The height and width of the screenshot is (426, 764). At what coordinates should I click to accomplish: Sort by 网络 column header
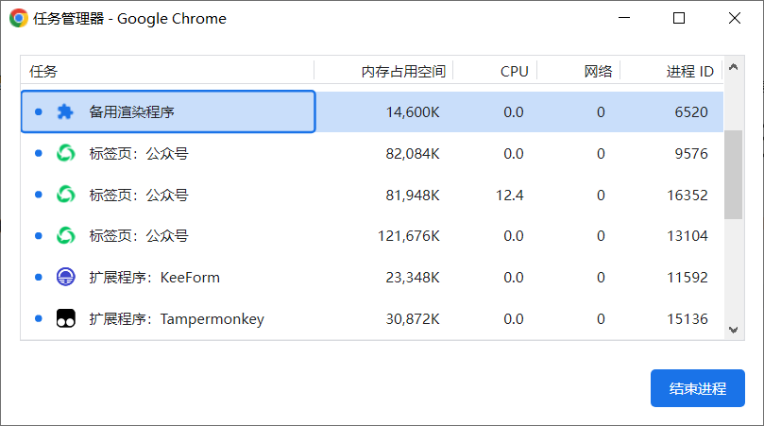(598, 71)
